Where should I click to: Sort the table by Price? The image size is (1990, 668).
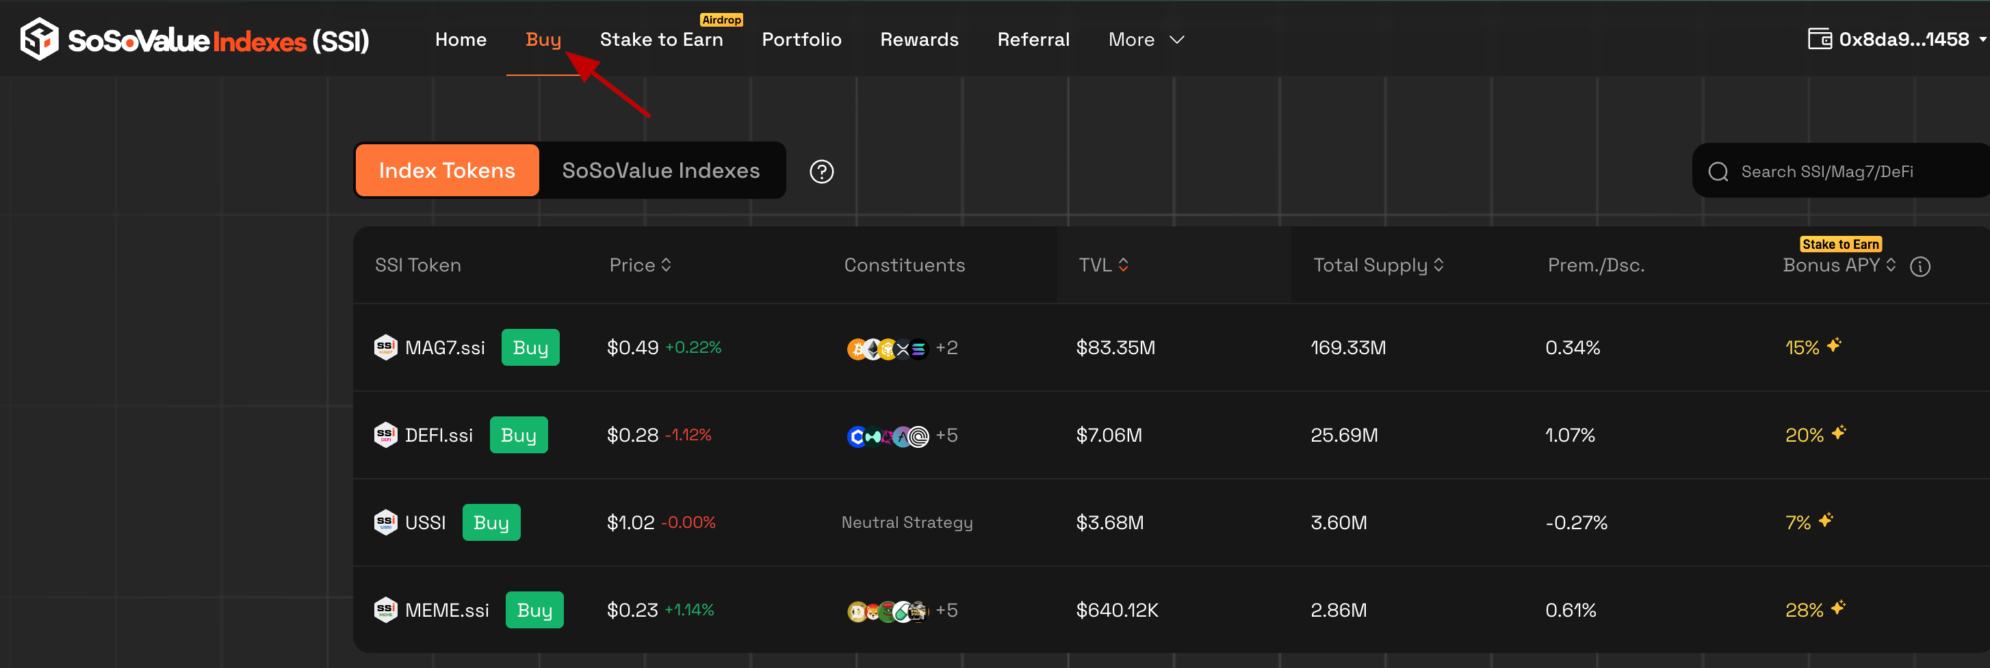(x=640, y=266)
